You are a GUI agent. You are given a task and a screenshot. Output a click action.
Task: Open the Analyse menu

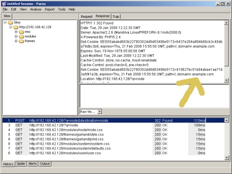pos(36,9)
